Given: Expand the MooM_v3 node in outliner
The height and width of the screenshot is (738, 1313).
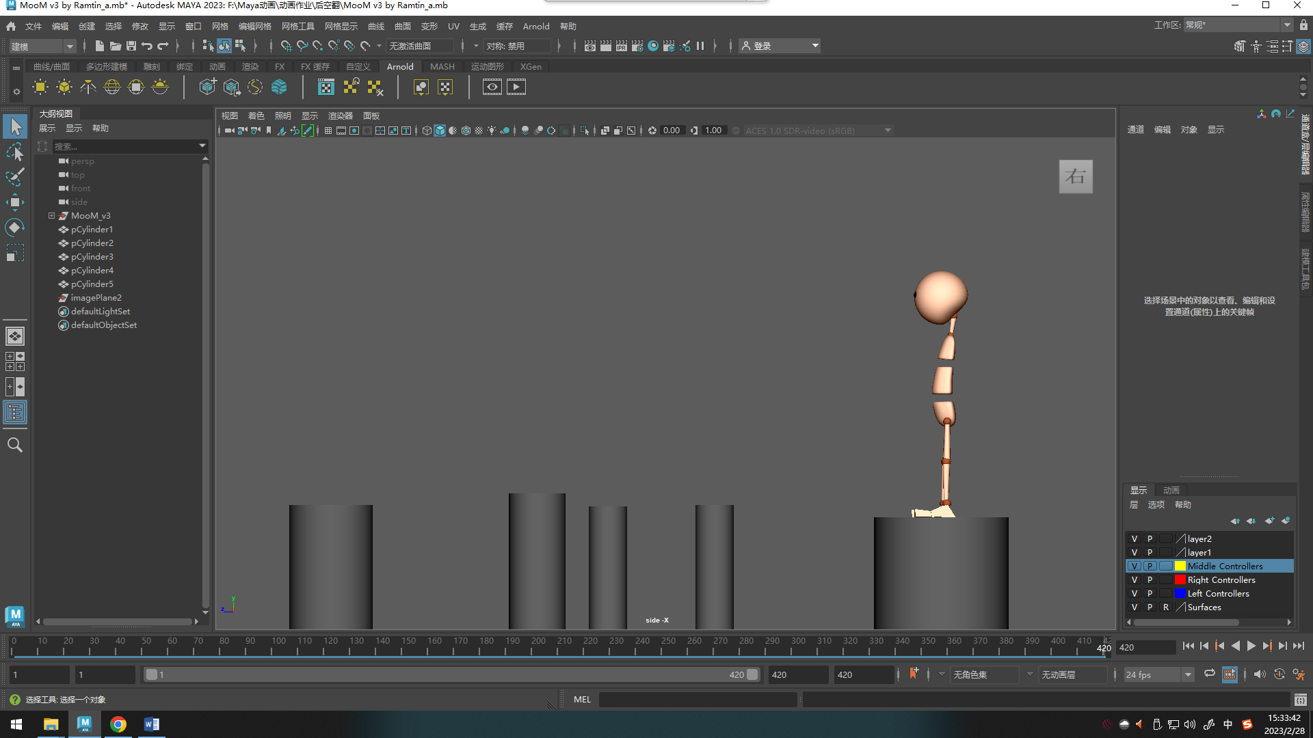Looking at the screenshot, I should tap(51, 215).
